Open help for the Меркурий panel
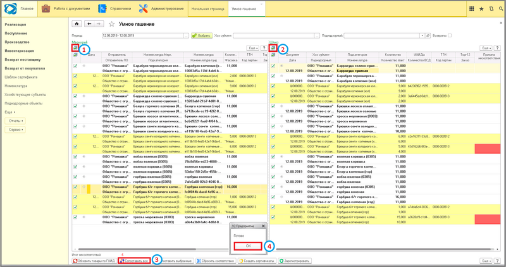Viewport: 506px width, 267px height. tap(264, 48)
